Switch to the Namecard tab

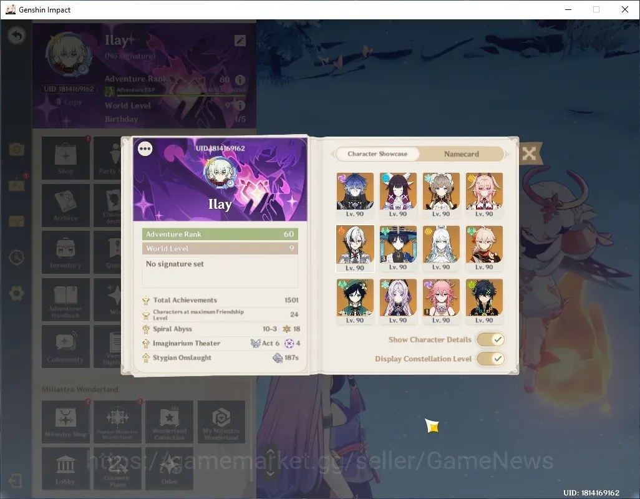pos(461,154)
